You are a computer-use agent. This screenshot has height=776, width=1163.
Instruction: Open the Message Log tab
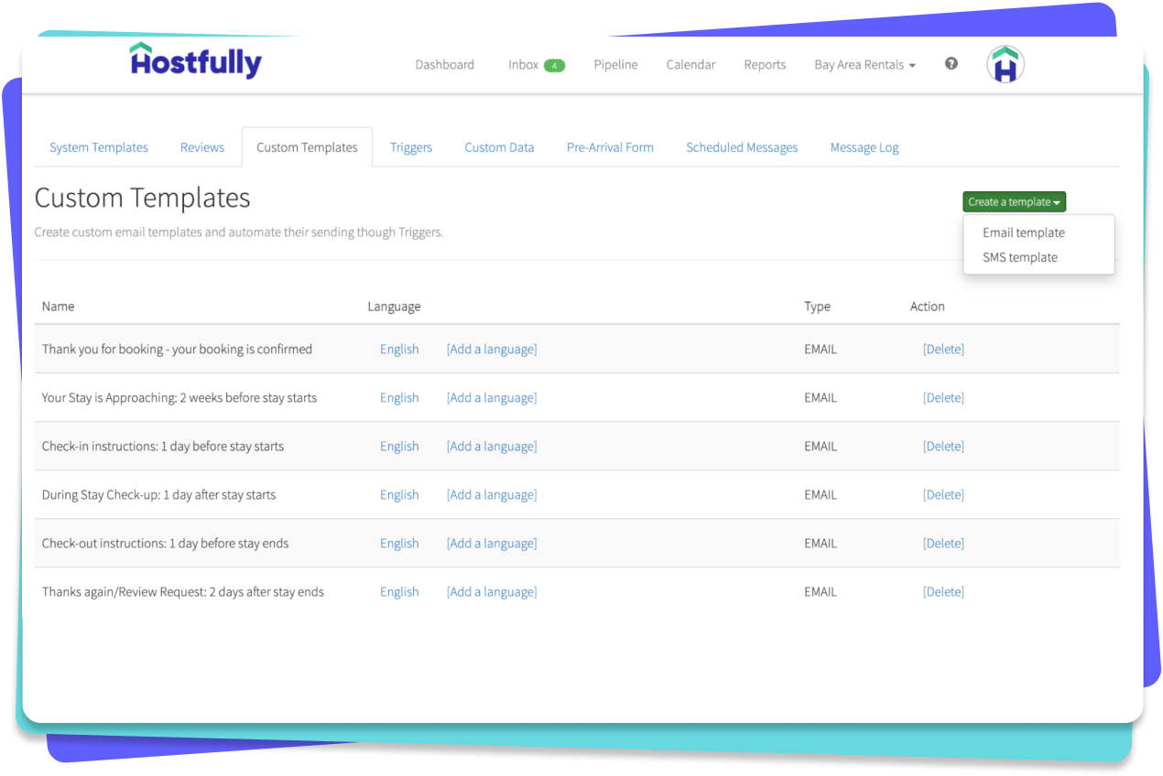864,147
